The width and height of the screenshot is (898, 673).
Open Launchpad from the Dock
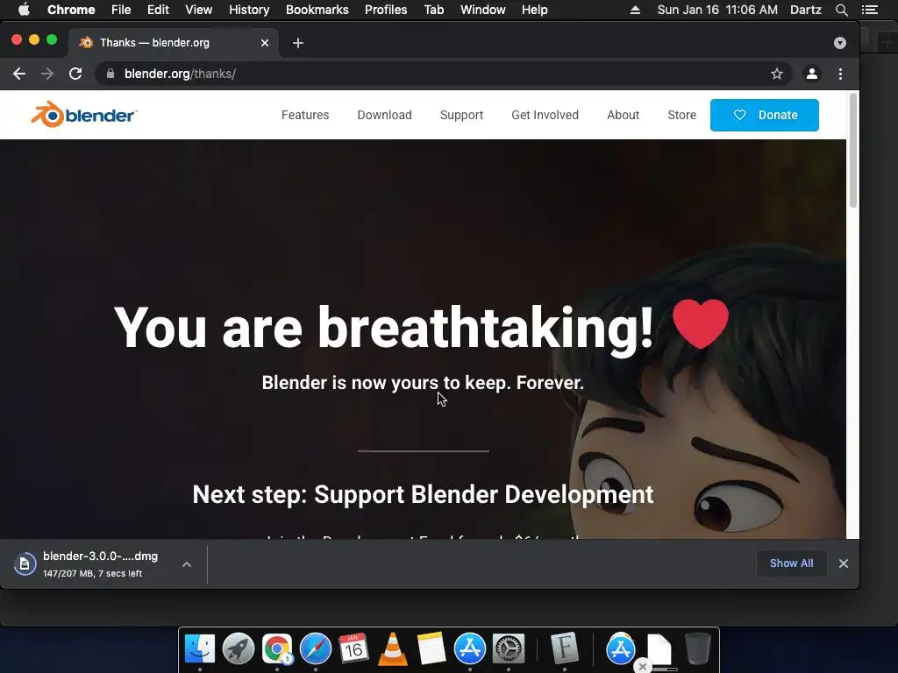(x=239, y=649)
